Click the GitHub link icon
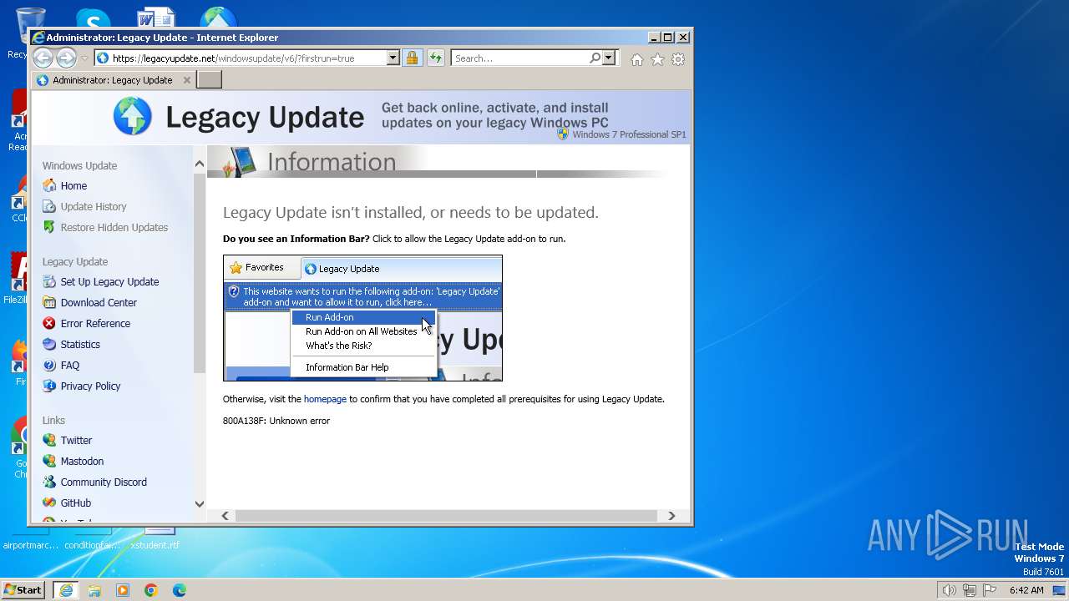 click(49, 503)
